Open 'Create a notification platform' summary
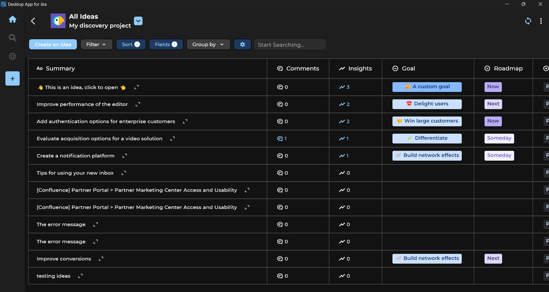This screenshot has height=292, width=549. (x=75, y=156)
